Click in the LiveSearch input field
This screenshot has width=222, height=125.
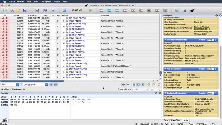(x=34, y=85)
